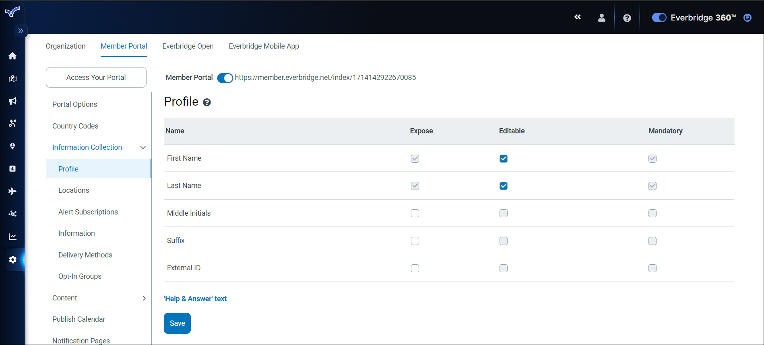Click the Save button
The image size is (764, 345).
pyautogui.click(x=177, y=323)
